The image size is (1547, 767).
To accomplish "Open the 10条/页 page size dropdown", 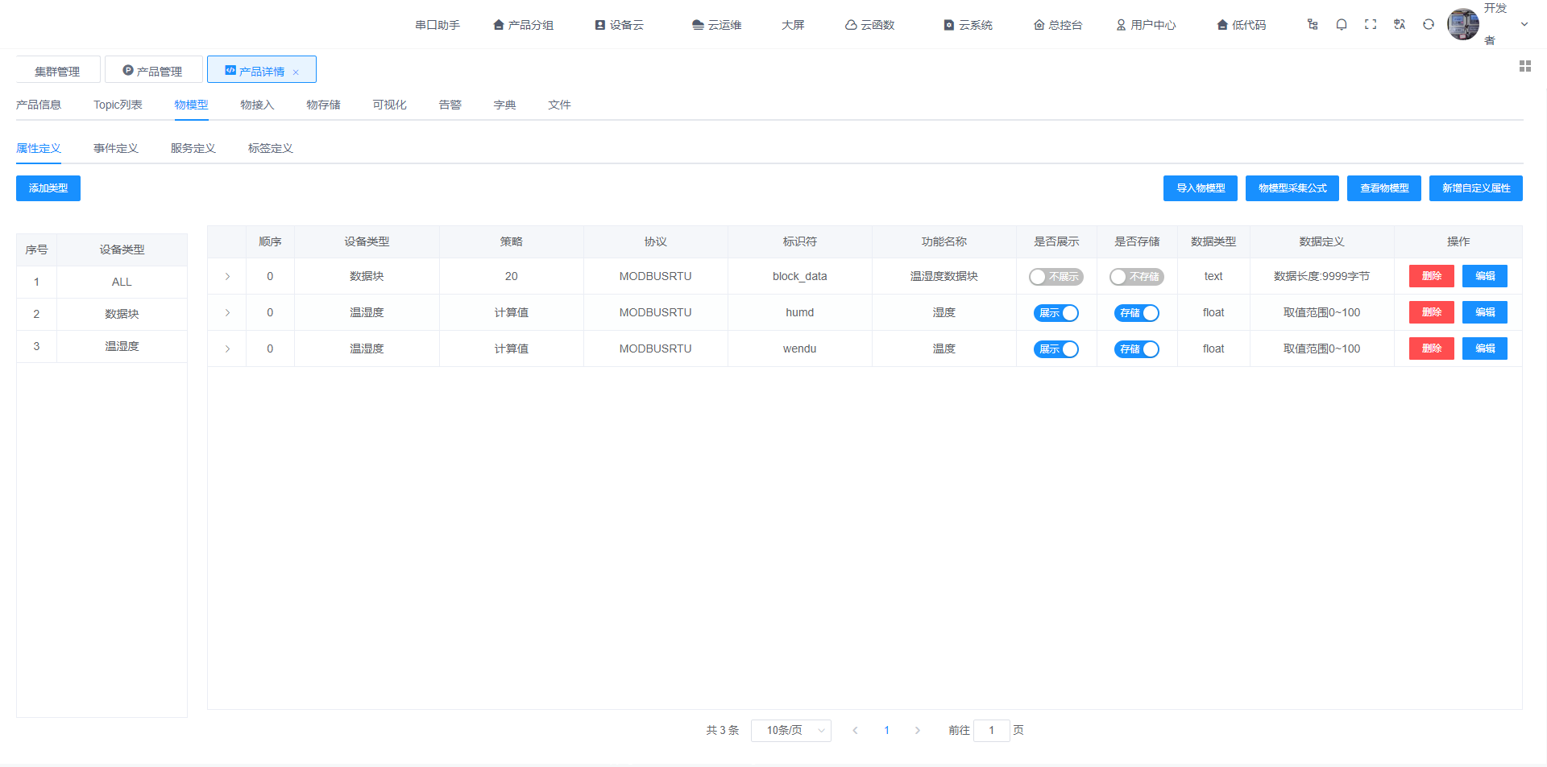I will [x=790, y=730].
